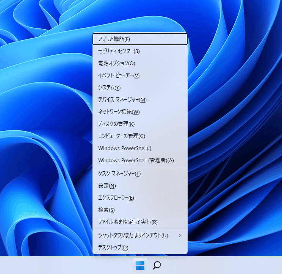
Task: Open ファイル名を指定して実行(R)
Action: click(140, 222)
